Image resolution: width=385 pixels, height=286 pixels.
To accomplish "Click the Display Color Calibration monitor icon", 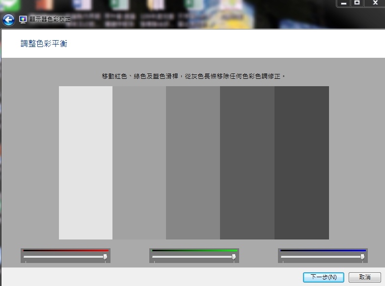I will [23, 20].
